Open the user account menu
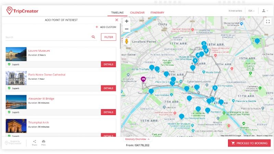274x154 pixels. [x=265, y=11]
